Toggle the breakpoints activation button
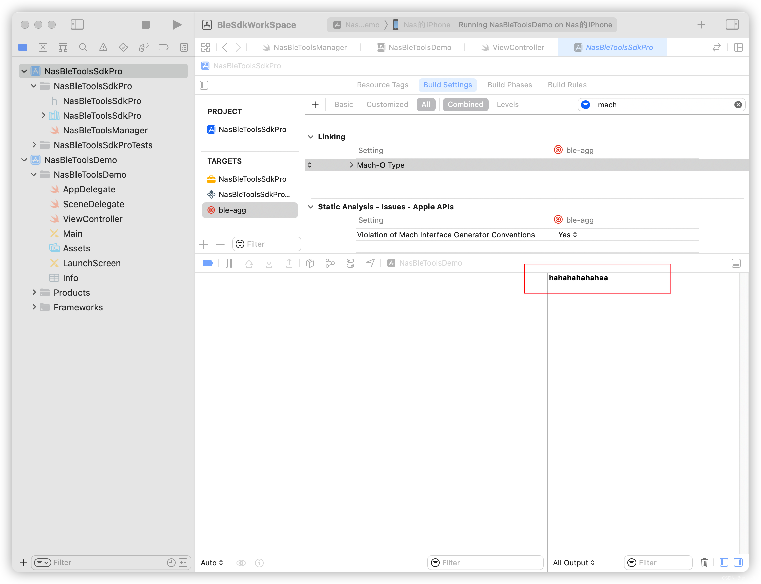 tap(208, 263)
